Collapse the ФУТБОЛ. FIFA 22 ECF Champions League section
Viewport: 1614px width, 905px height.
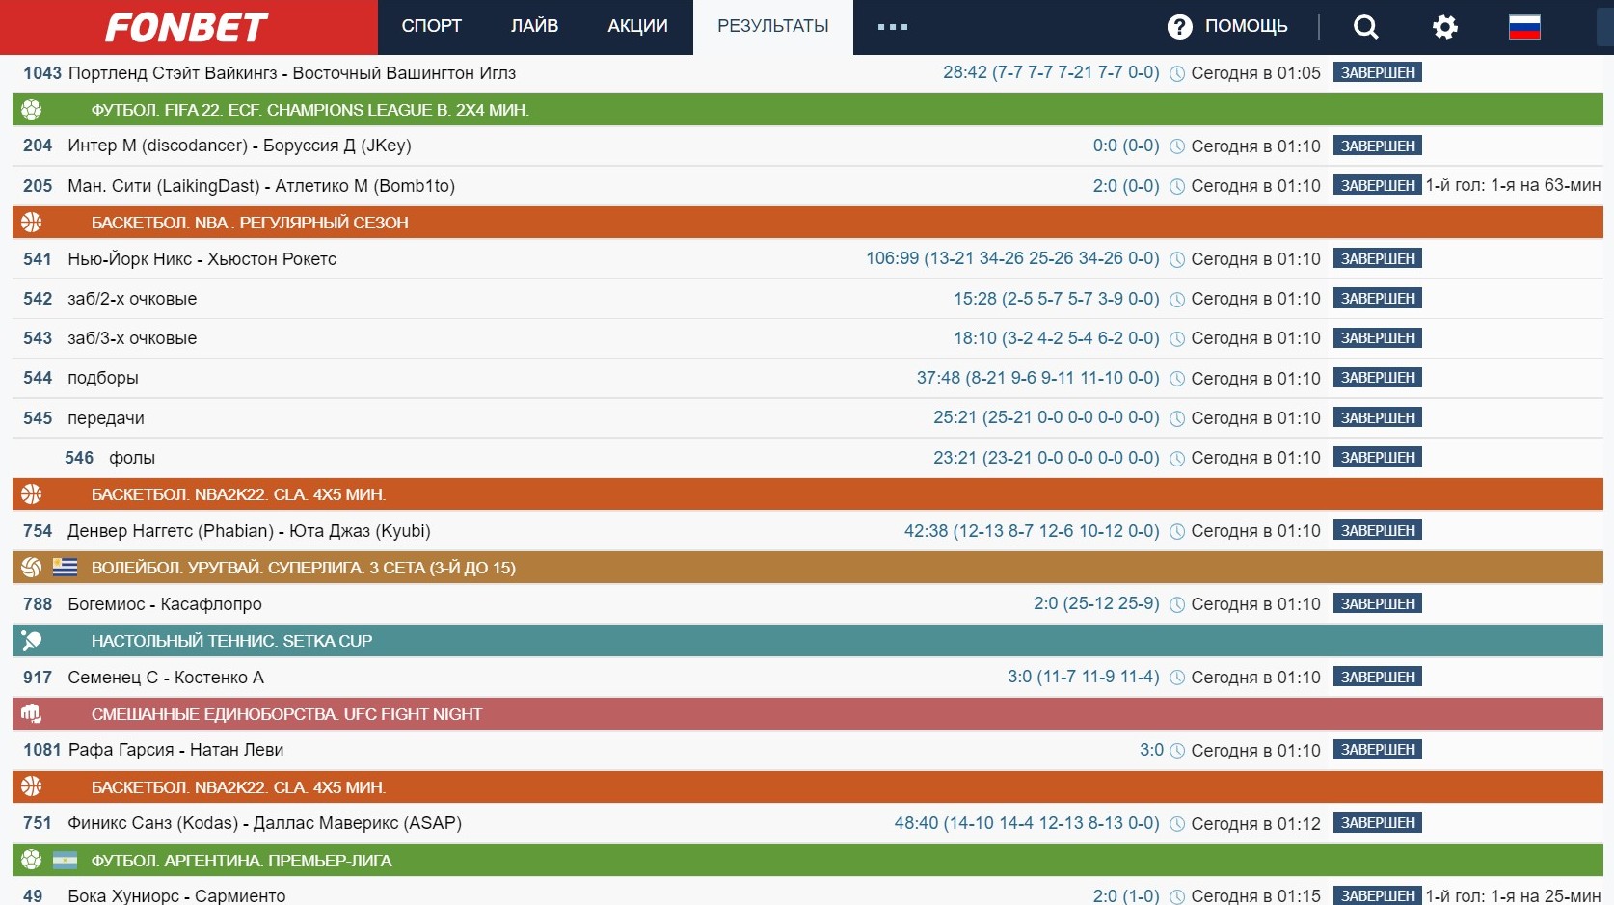pyautogui.click(x=808, y=110)
